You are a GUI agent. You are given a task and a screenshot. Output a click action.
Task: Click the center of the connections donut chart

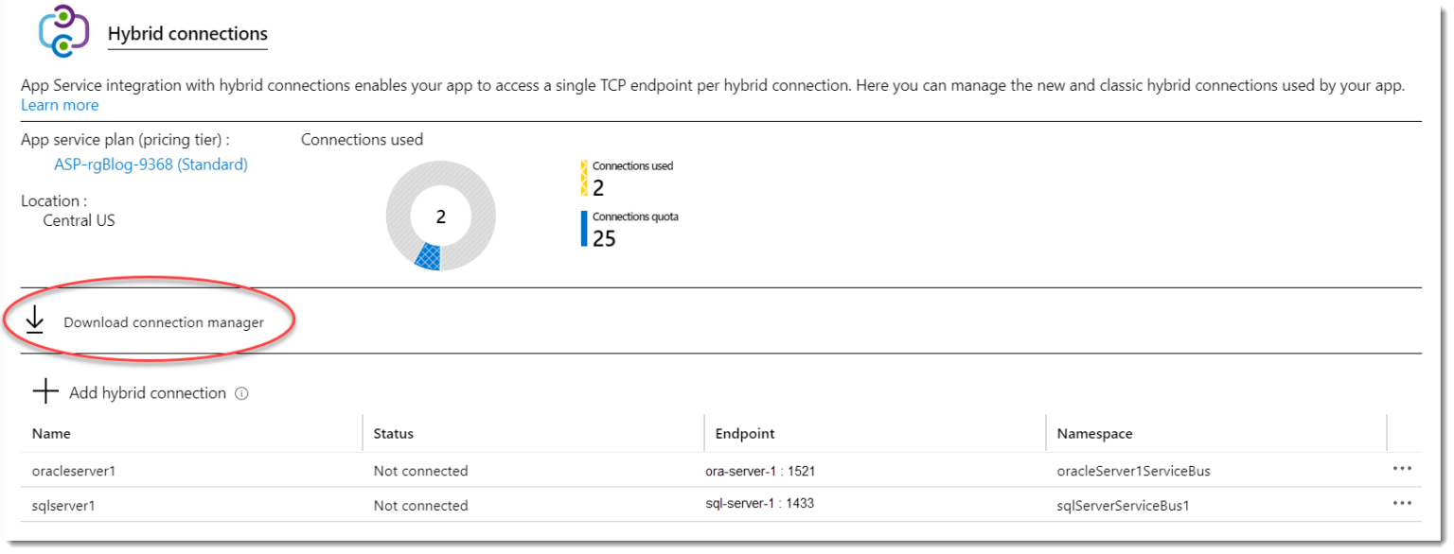pyautogui.click(x=439, y=216)
